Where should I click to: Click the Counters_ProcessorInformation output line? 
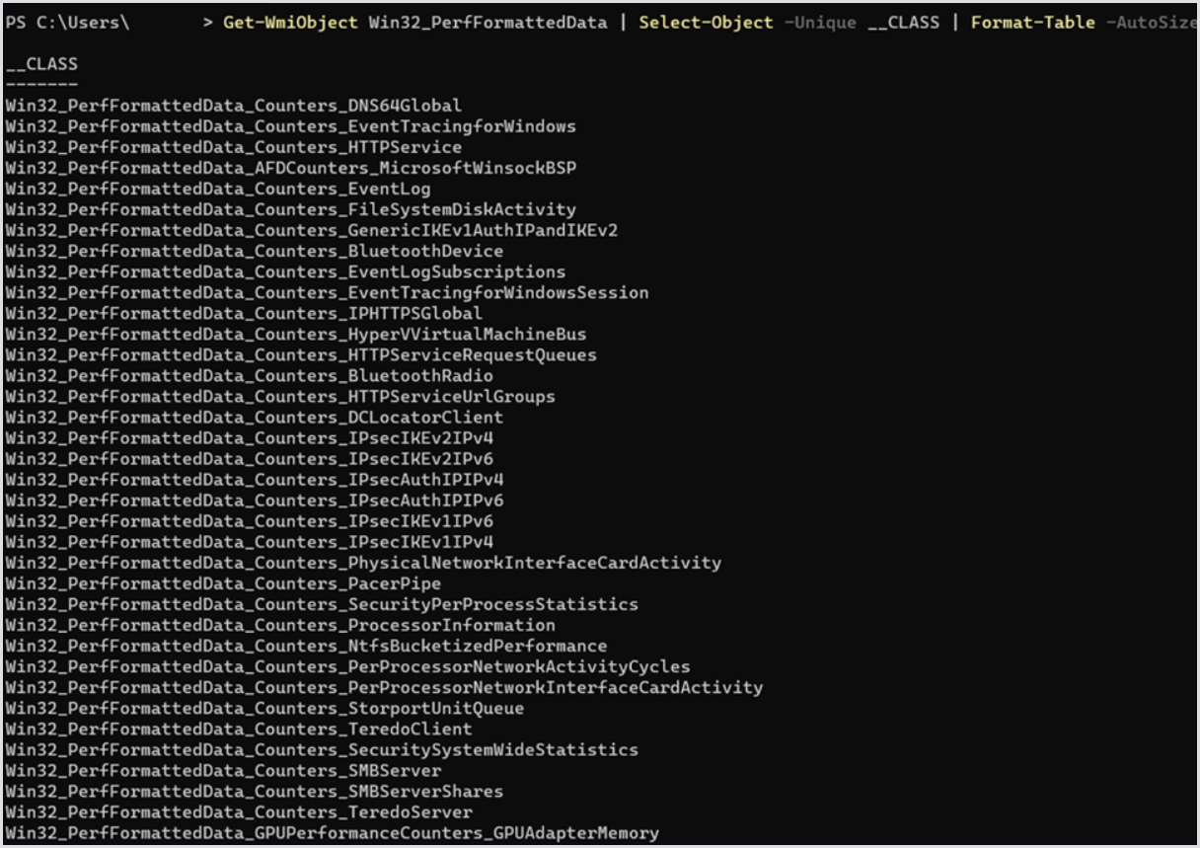[x=280, y=625]
